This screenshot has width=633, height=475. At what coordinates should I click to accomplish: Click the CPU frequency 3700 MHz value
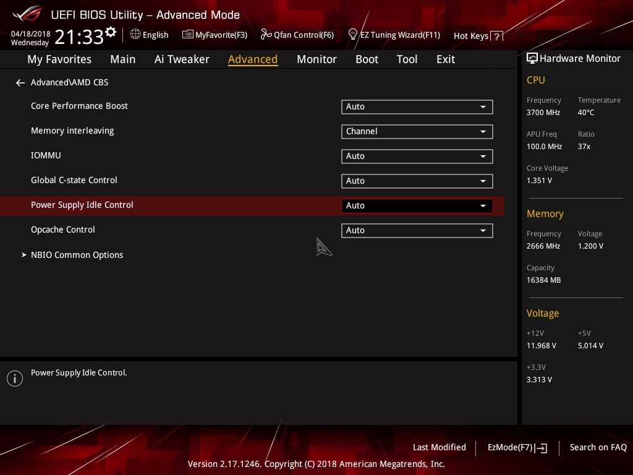click(x=543, y=113)
